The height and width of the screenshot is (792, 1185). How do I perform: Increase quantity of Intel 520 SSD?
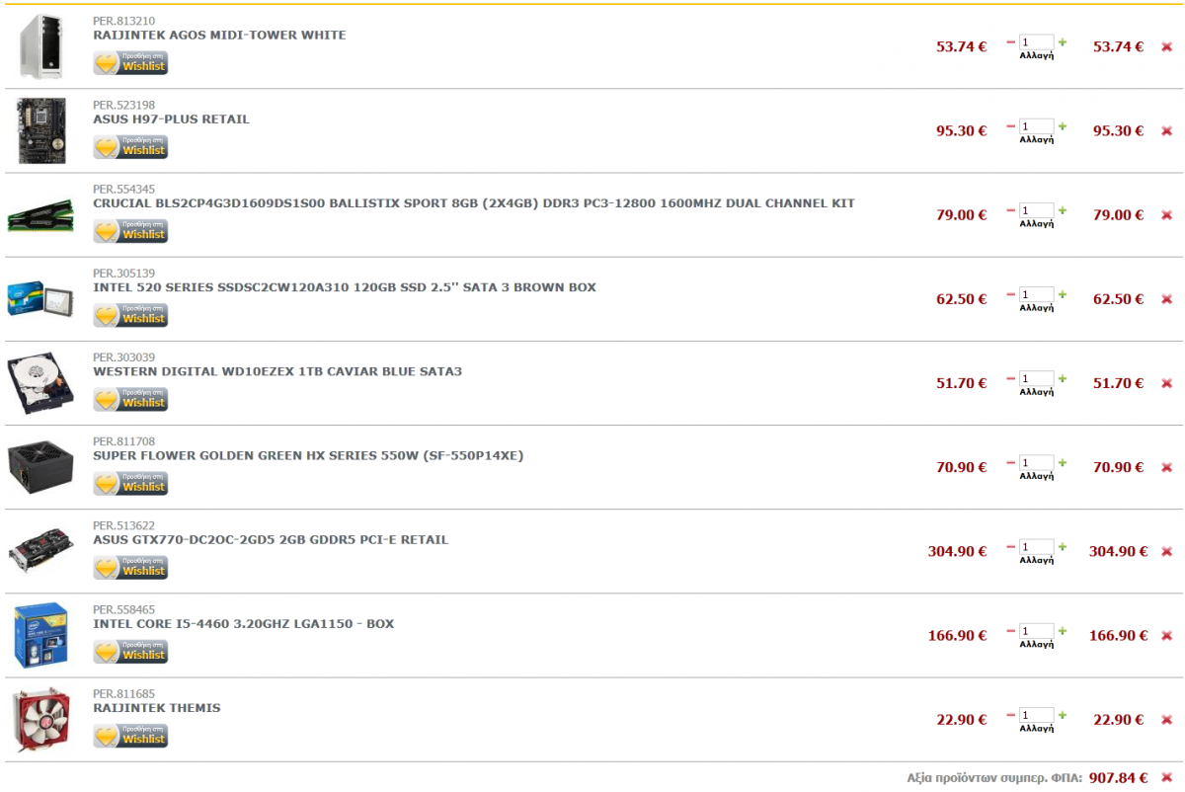pyautogui.click(x=1063, y=294)
